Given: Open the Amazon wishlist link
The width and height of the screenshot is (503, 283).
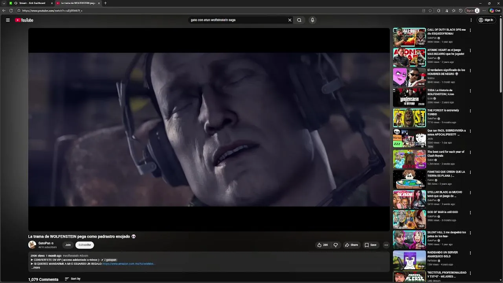Looking at the screenshot, I should (x=128, y=264).
